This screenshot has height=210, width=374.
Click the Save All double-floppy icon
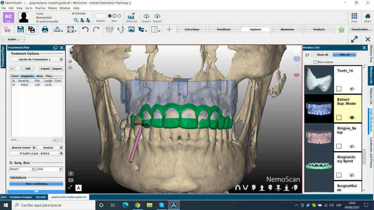[x=31, y=30]
